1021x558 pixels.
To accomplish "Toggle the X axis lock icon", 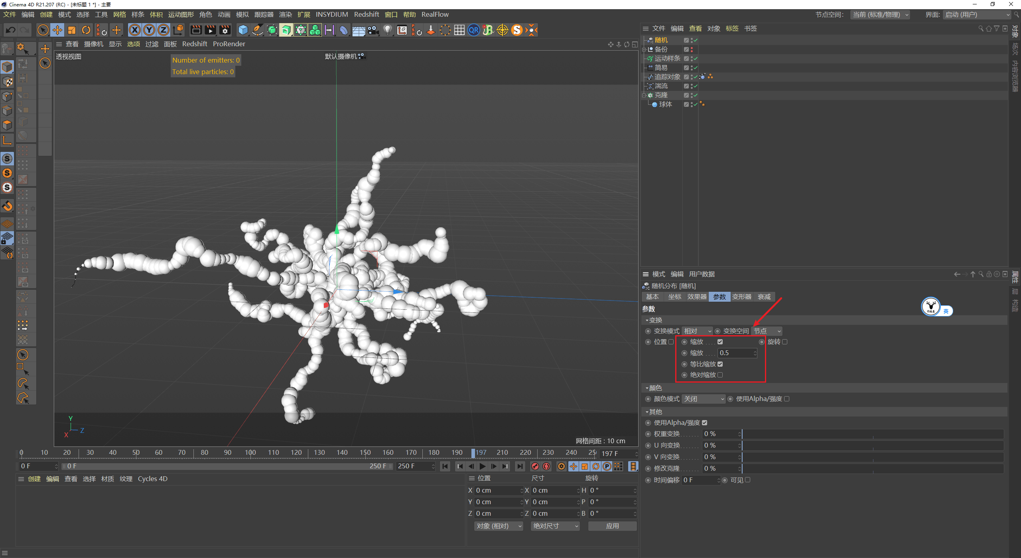I will [135, 30].
